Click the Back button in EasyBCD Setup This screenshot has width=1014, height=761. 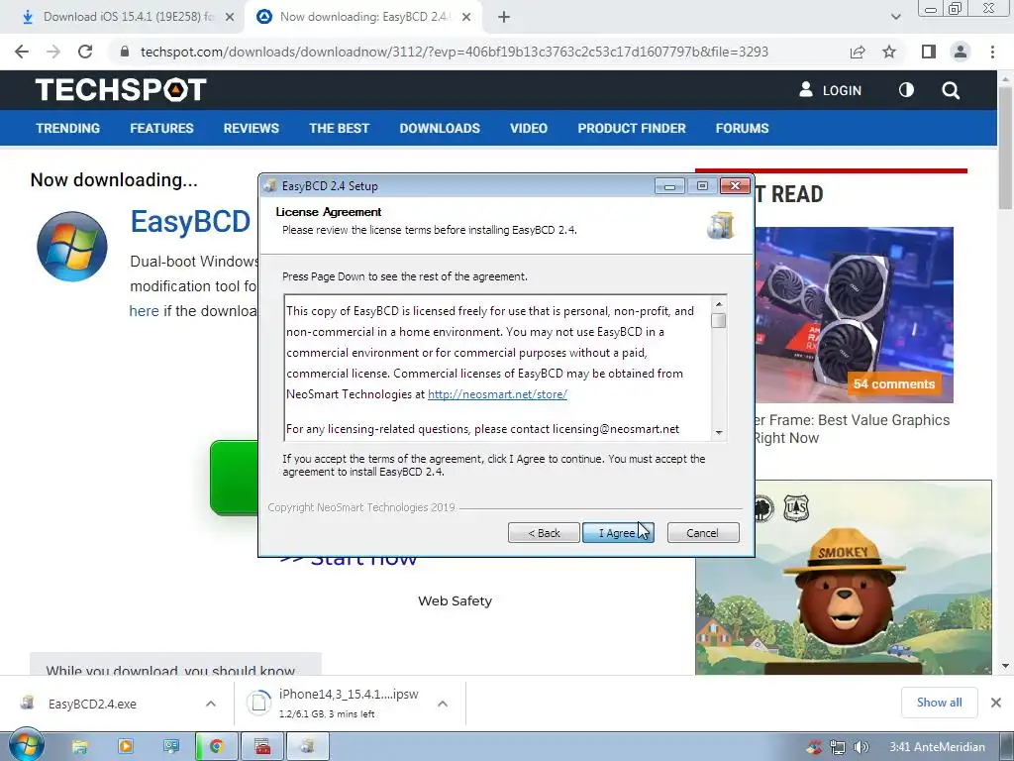pyautogui.click(x=544, y=533)
